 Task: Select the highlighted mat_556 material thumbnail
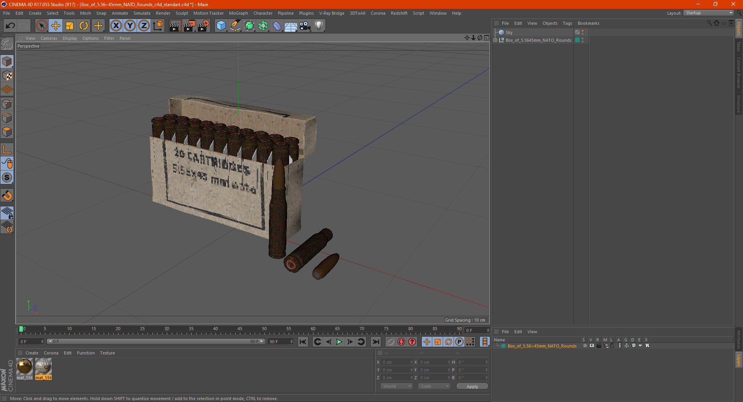43,366
